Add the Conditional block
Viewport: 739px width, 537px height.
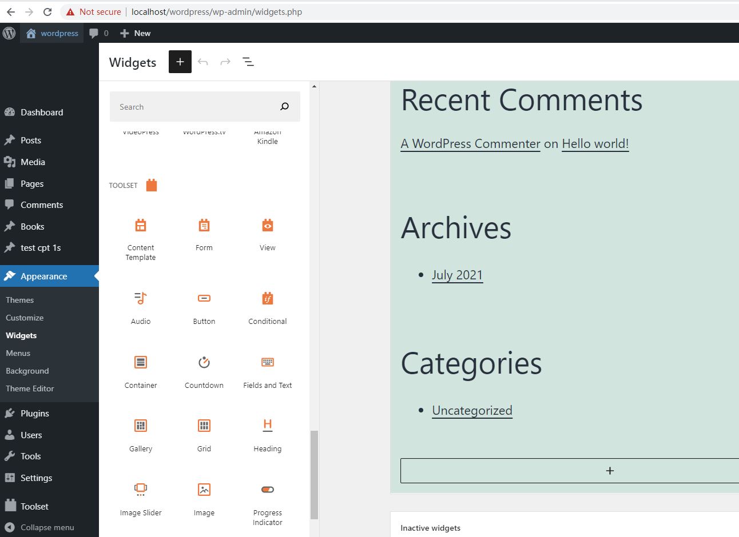click(268, 308)
